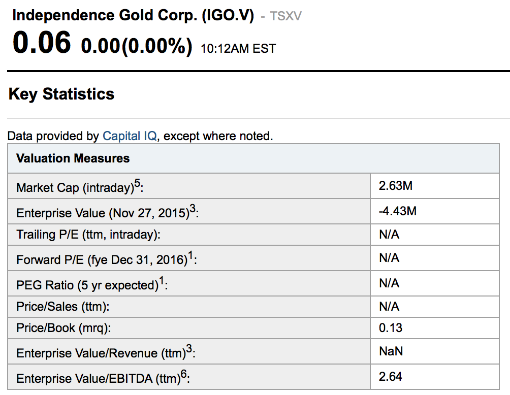Click the 2.63M market cap value
This screenshot has height=395, width=510.
coord(396,186)
